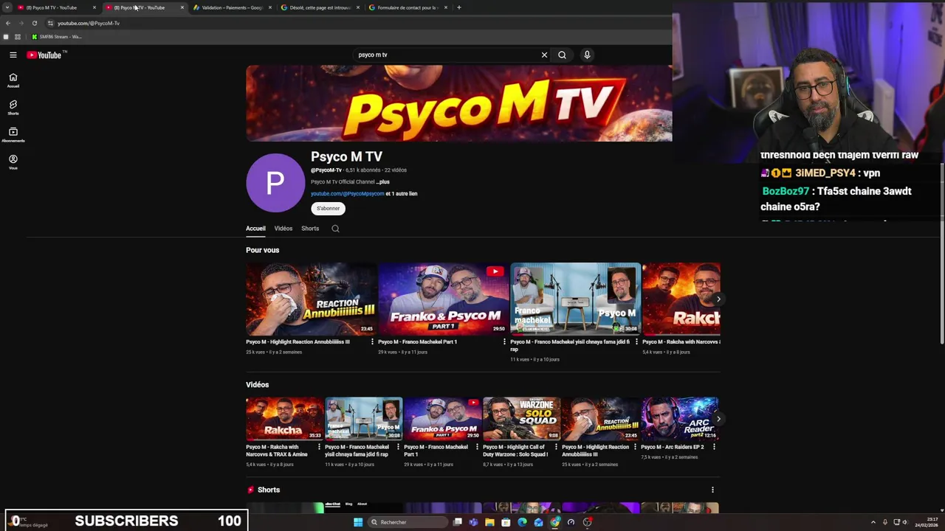The height and width of the screenshot is (531, 945).
Task: Select the Shorts channel tab
Action: pyautogui.click(x=310, y=229)
